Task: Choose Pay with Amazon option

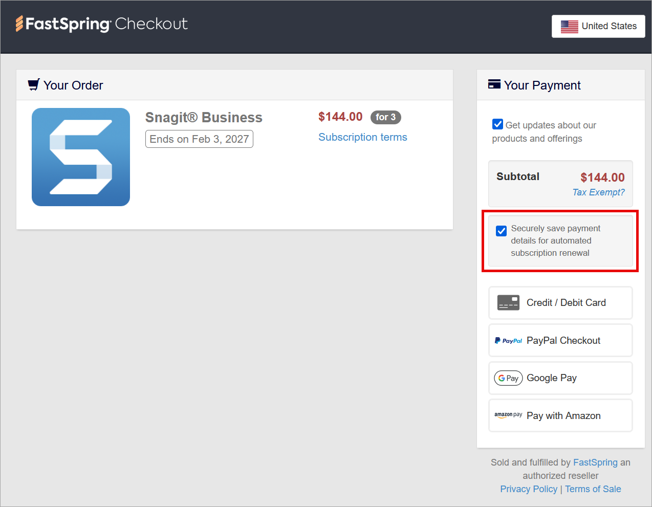Action: pos(563,416)
